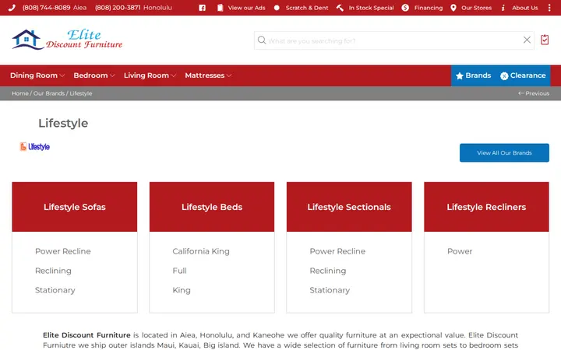Open About Us link

[x=525, y=8]
